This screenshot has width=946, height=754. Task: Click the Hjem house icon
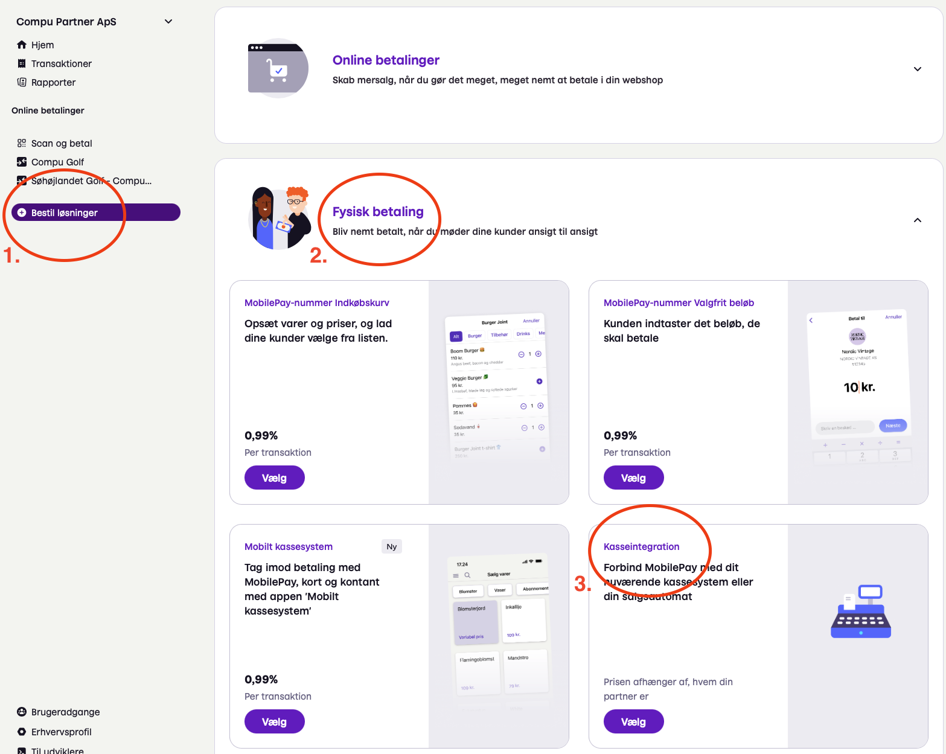[22, 45]
